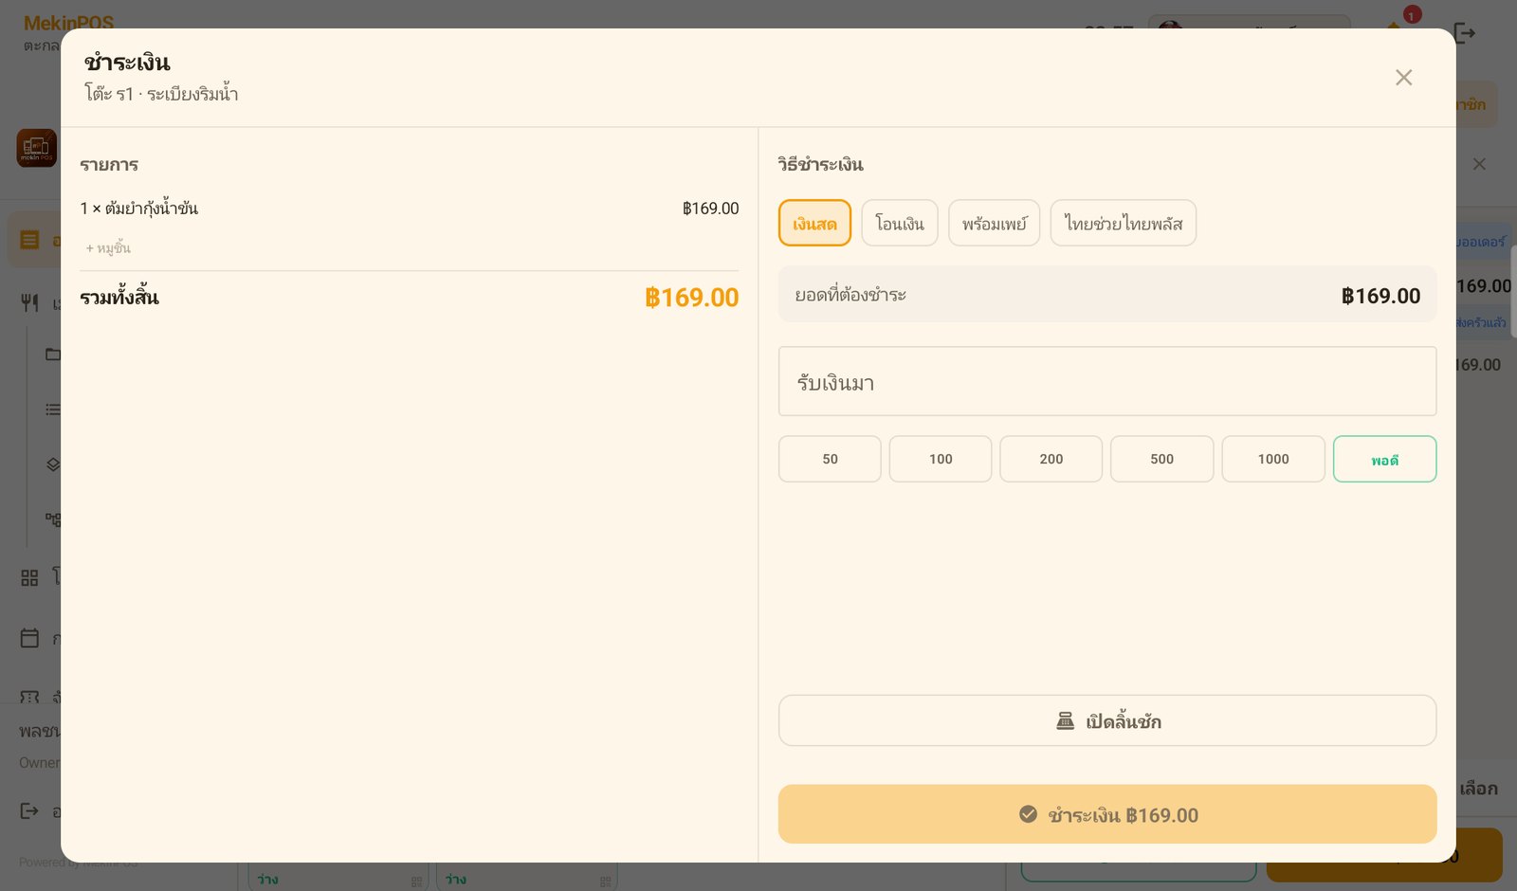Close the ชำระเงิน payment dialog
Screen dimensions: 1517x891
(1403, 78)
